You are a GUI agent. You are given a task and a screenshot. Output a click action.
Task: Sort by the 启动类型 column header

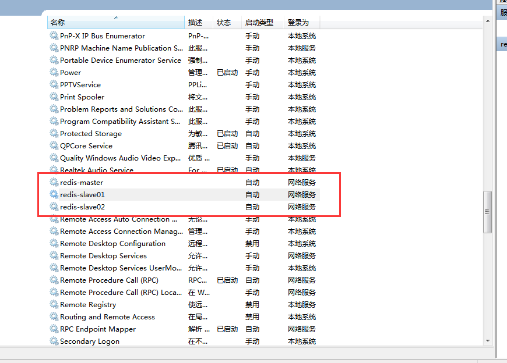click(x=263, y=22)
